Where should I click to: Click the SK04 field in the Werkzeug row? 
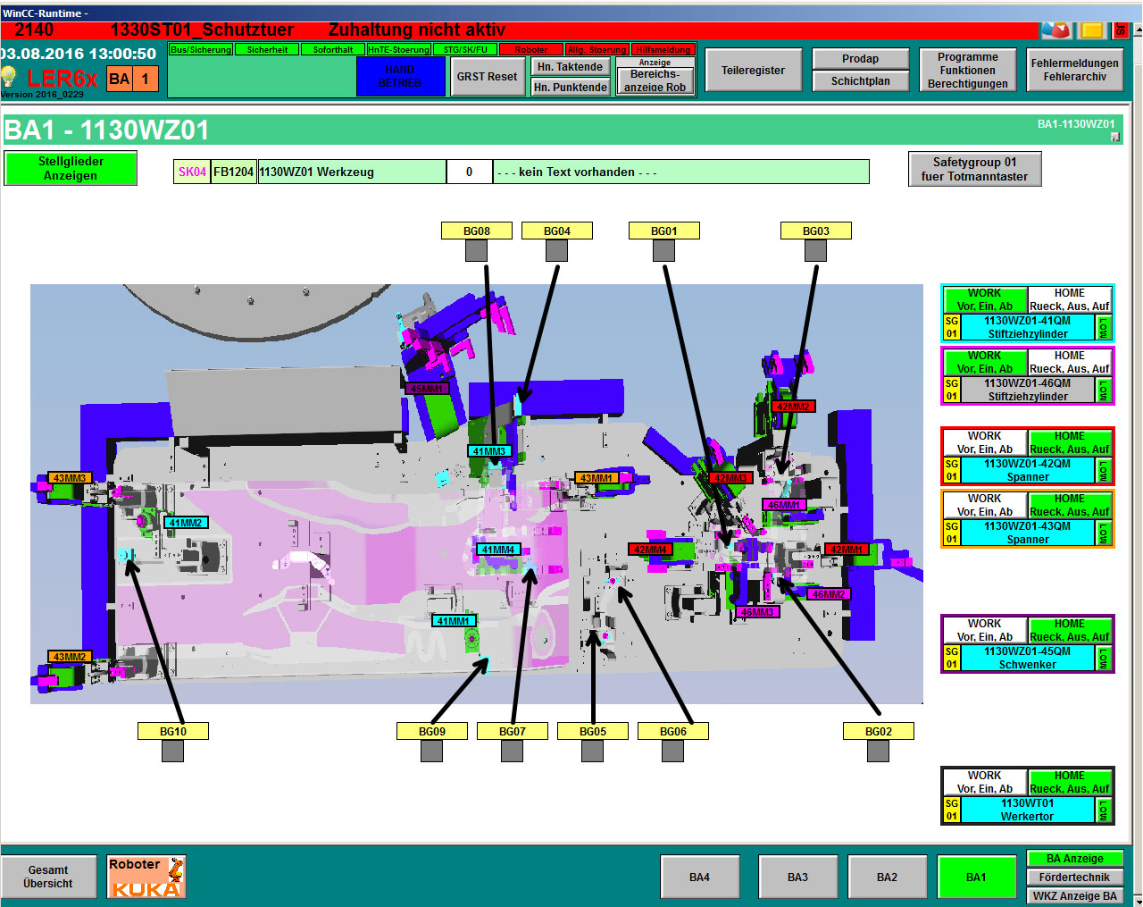click(x=192, y=172)
